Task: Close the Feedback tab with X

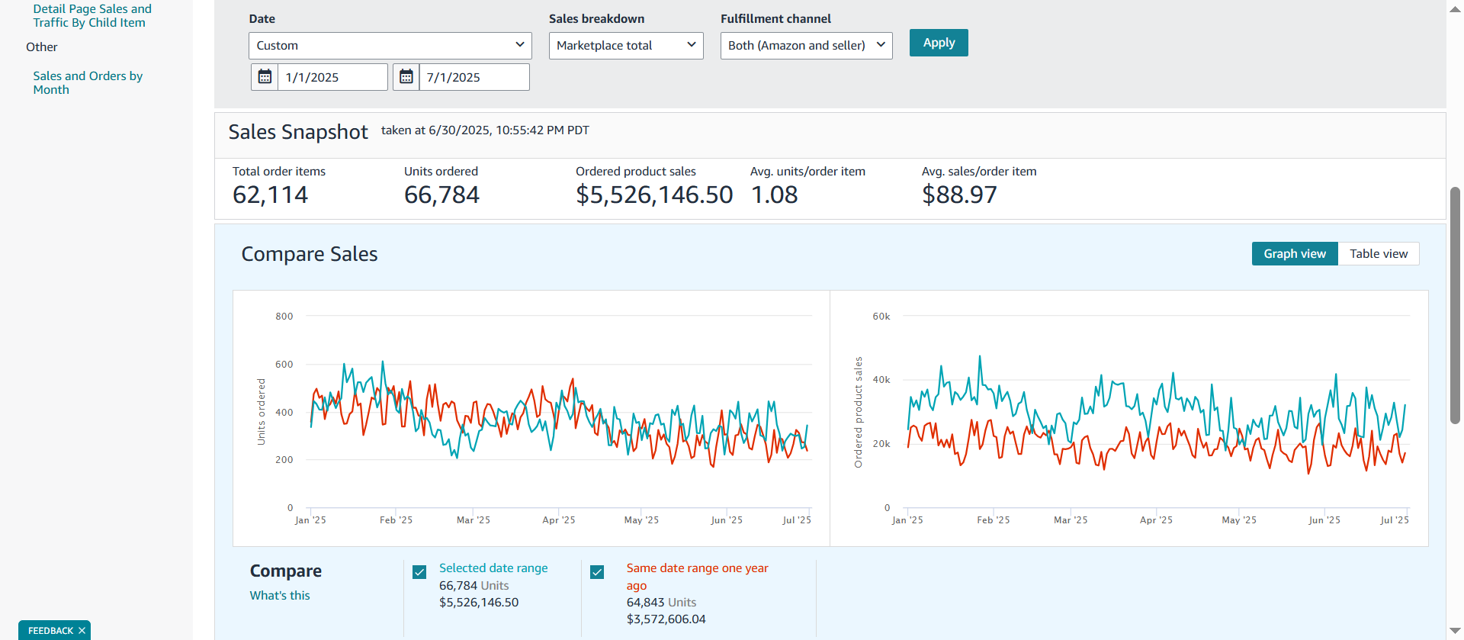Action: pyautogui.click(x=82, y=631)
